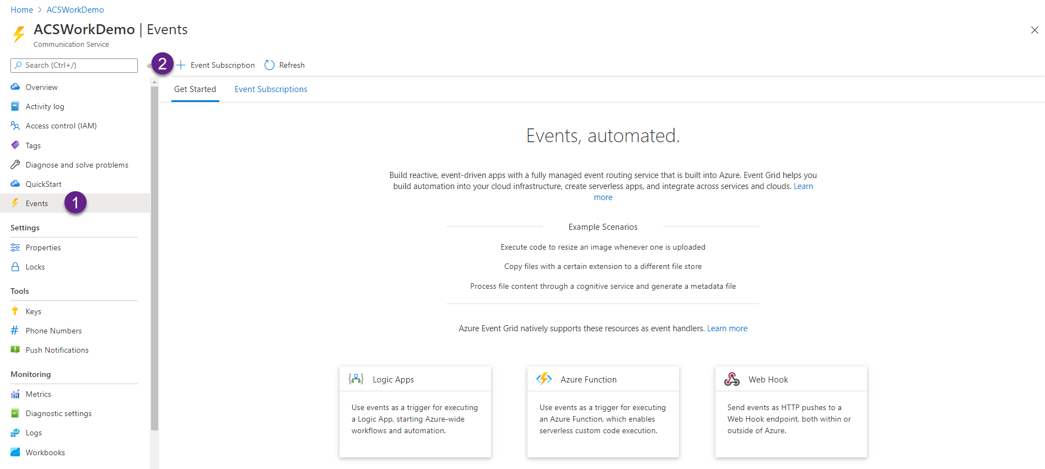Switch to the Event Subscriptions tab
1045x469 pixels.
(271, 89)
